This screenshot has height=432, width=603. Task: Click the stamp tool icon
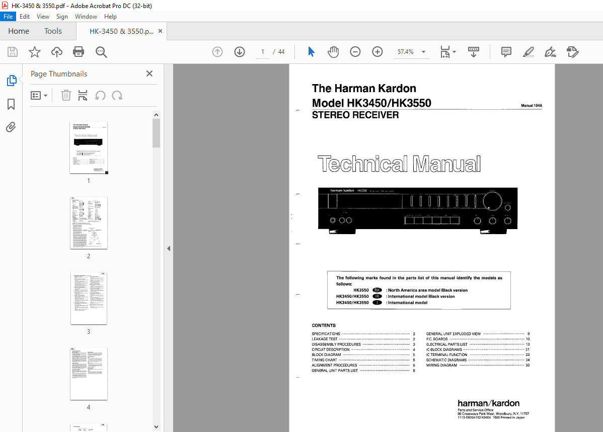coord(573,52)
